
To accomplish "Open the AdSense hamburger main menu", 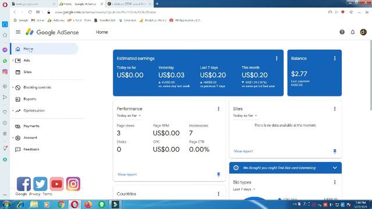I will point(18,32).
